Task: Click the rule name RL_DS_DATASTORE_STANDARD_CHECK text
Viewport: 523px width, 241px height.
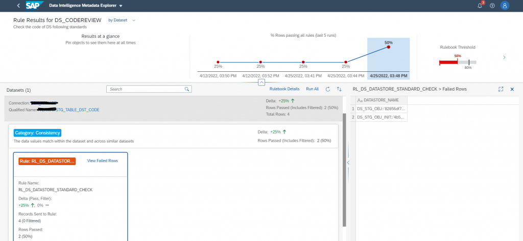Action: pyautogui.click(x=55, y=190)
